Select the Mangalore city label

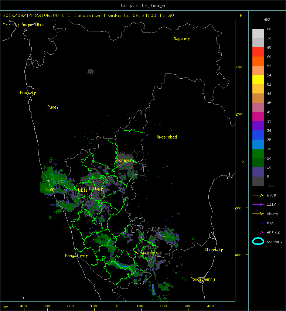pos(76,256)
